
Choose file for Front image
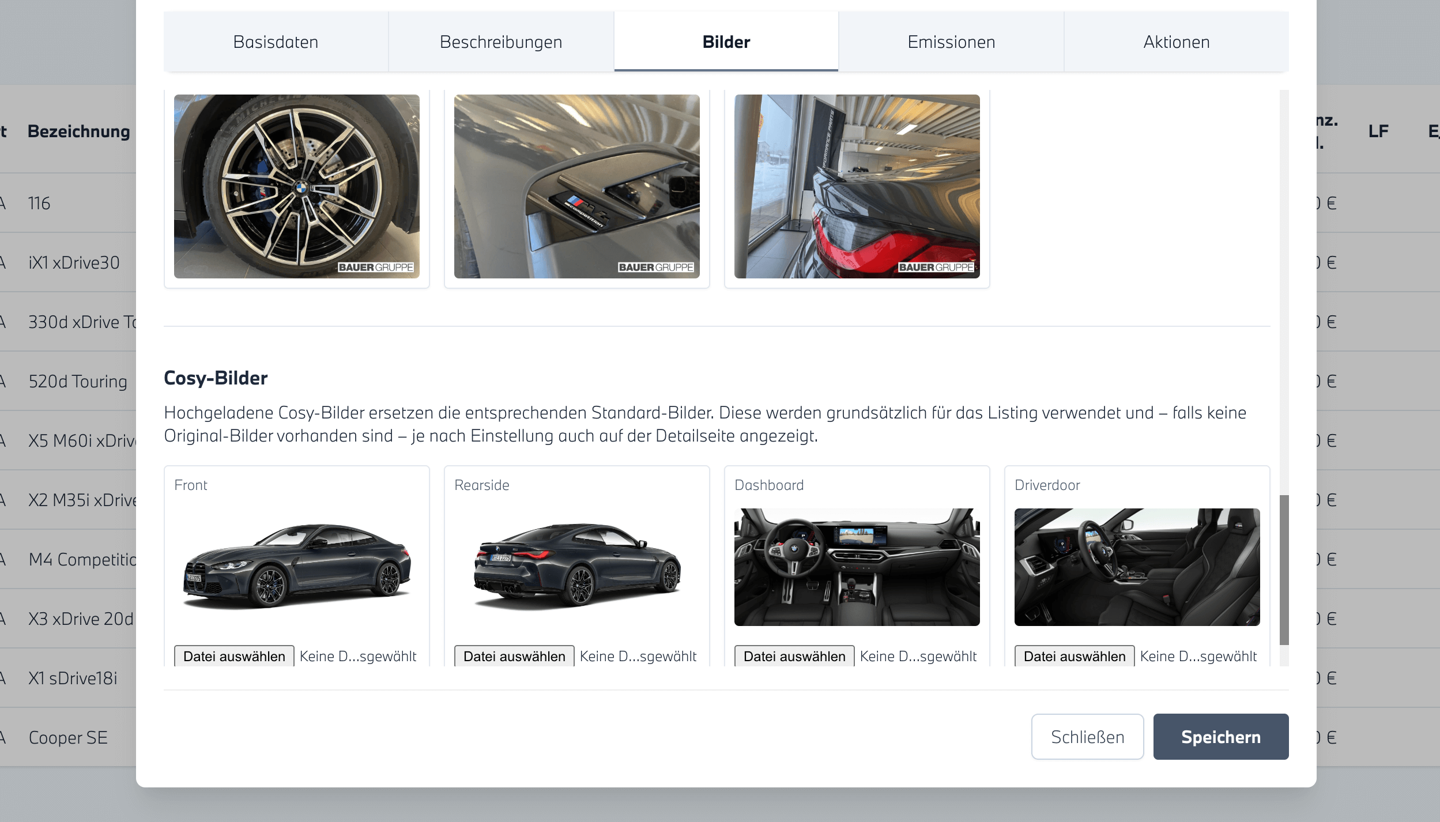234,656
